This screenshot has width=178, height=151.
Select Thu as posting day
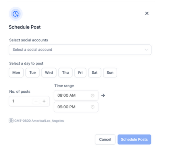pyautogui.click(x=65, y=73)
